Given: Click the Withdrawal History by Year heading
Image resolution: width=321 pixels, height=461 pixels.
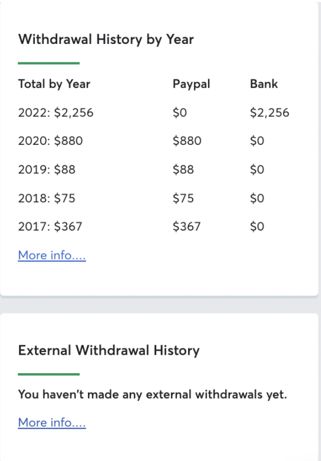Looking at the screenshot, I should [x=106, y=40].
